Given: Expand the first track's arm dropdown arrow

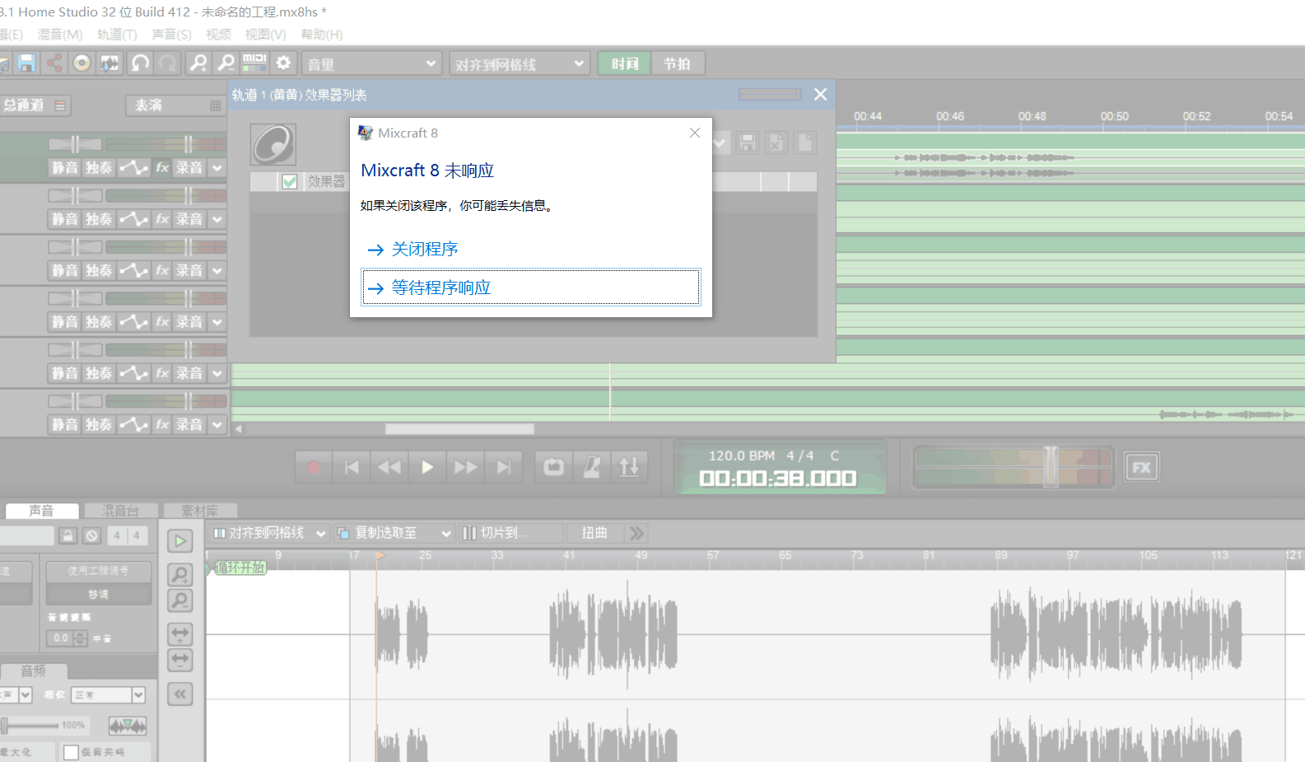Looking at the screenshot, I should [217, 168].
